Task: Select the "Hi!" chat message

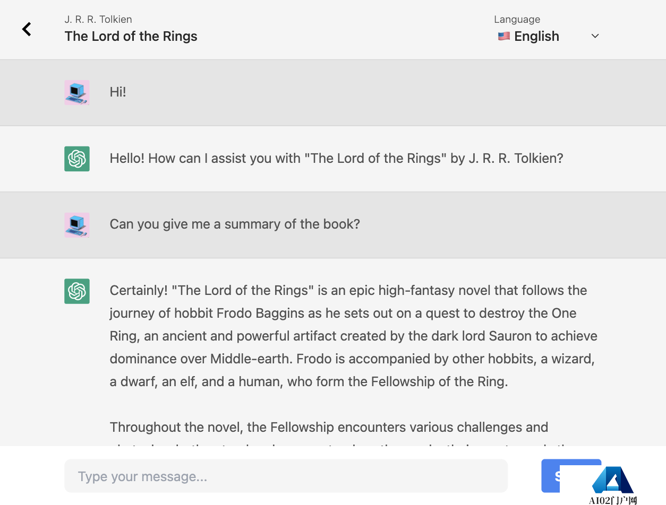Action: (x=118, y=92)
